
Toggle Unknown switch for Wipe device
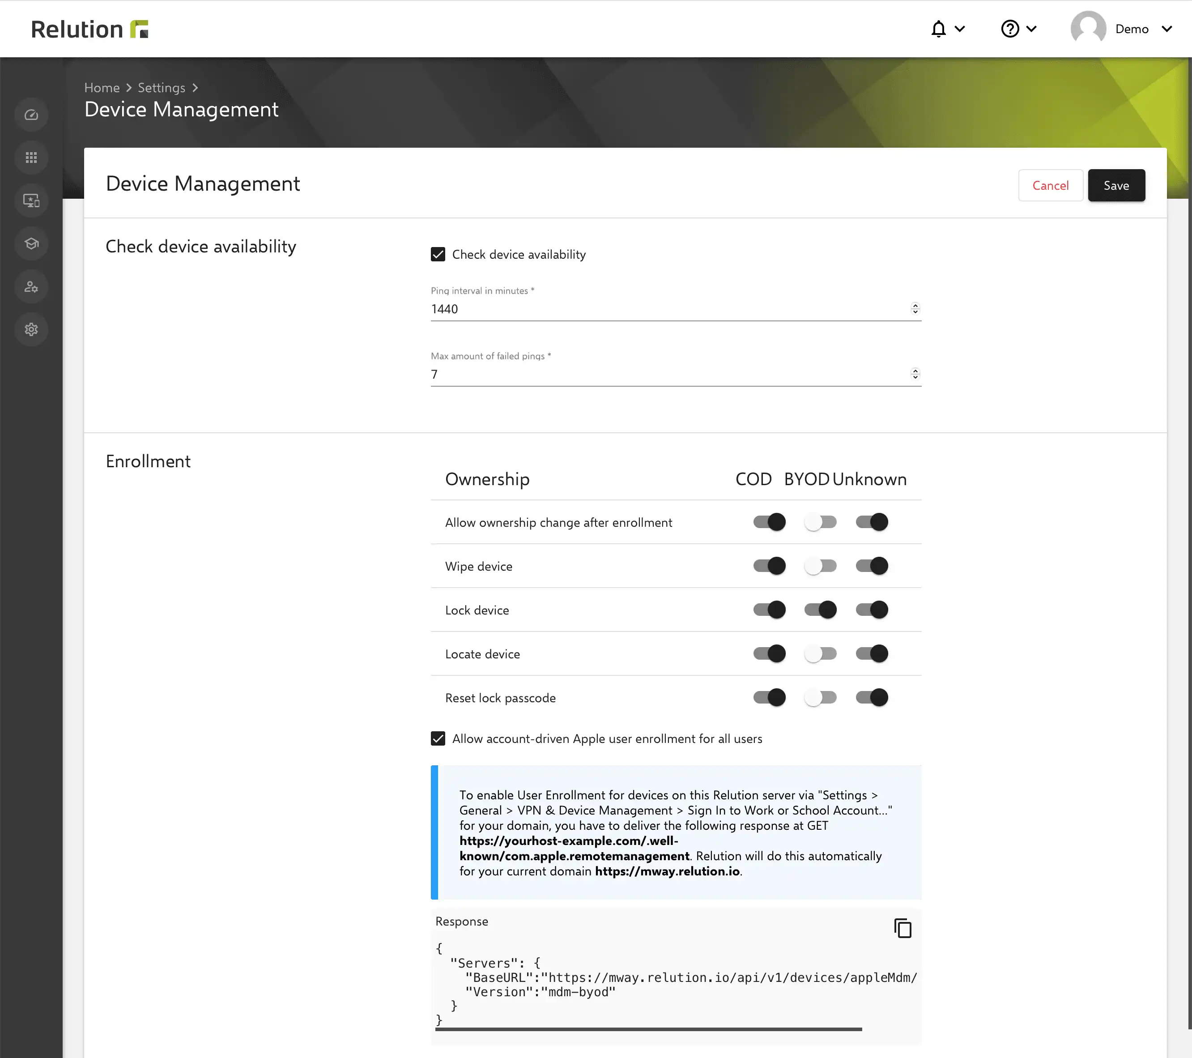point(872,565)
